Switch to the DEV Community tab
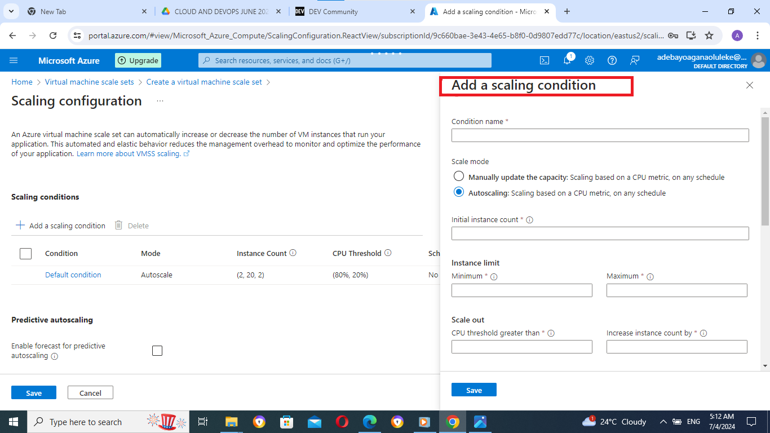This screenshot has height=433, width=770. [x=356, y=11]
